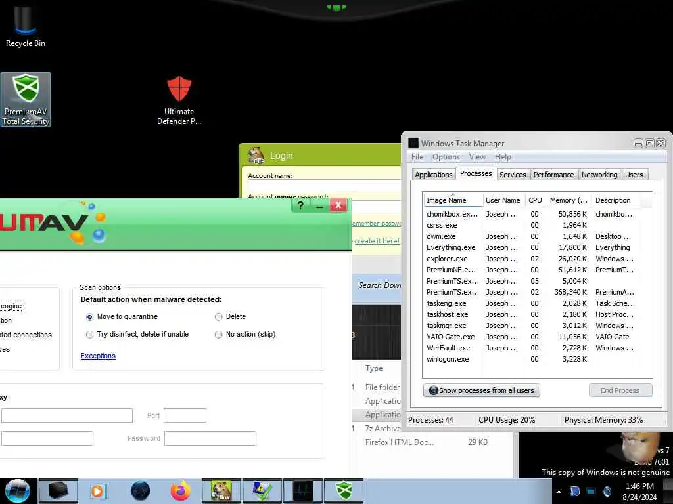
Task: Open the Exceptions link
Action: pos(98,356)
